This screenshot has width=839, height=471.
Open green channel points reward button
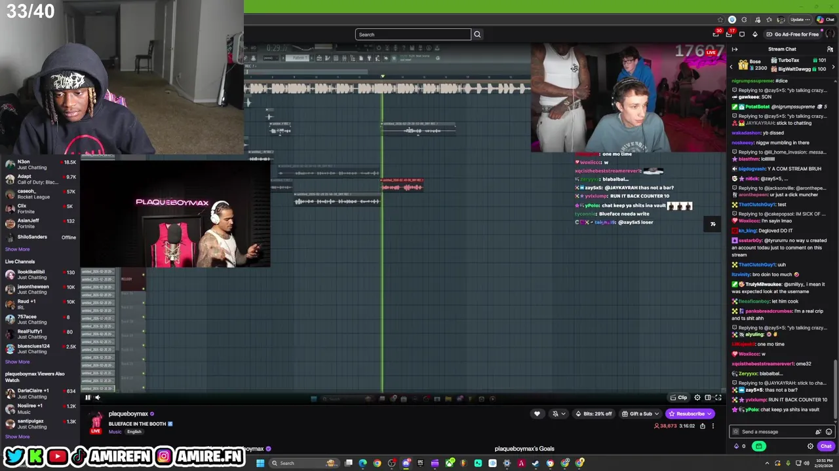[758, 446]
